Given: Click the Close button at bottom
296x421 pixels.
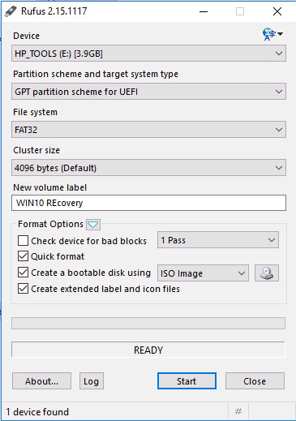Looking at the screenshot, I should click(x=255, y=381).
